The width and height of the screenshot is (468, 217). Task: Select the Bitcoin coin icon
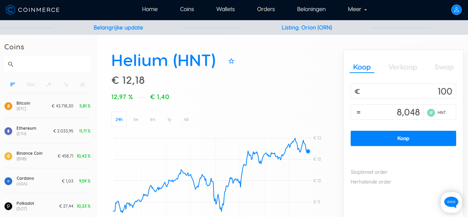(x=8, y=106)
